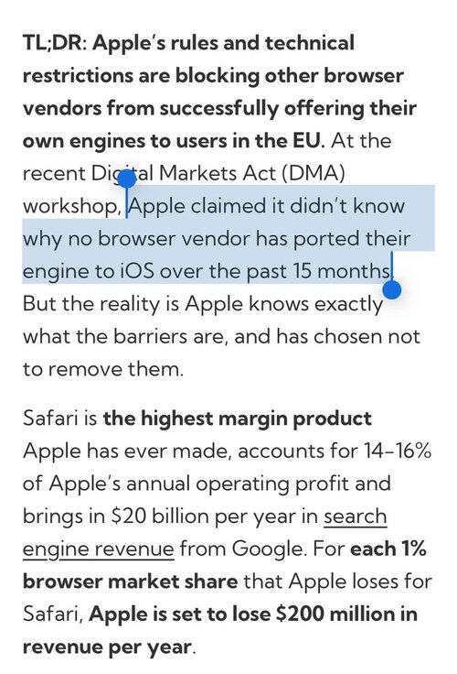Click the highlighted phrase 'Apple claimed it didn't know'
Viewport: 457px width, 674px height.
click(x=267, y=206)
